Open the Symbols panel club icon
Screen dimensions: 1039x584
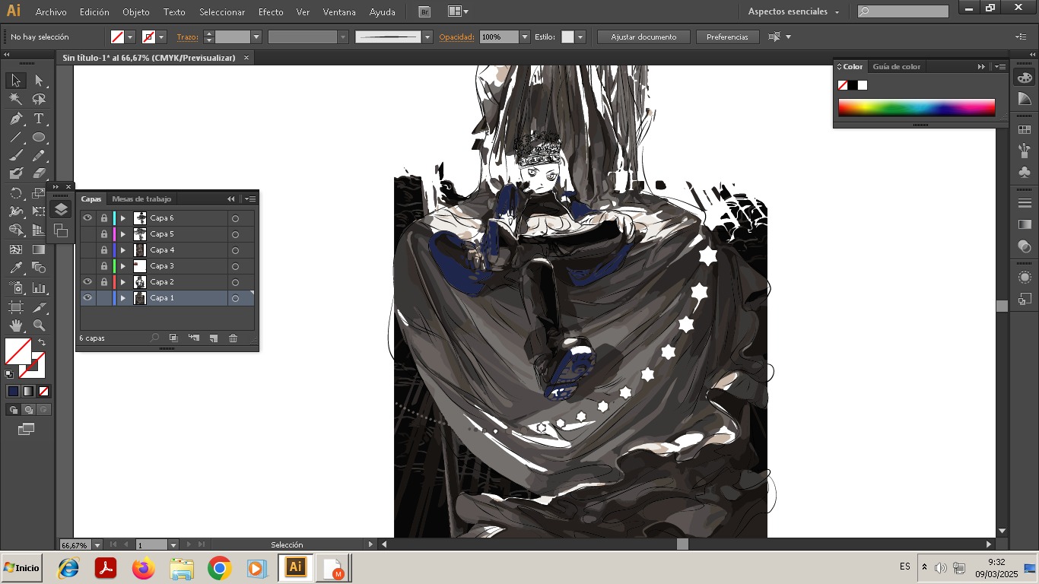1025,172
